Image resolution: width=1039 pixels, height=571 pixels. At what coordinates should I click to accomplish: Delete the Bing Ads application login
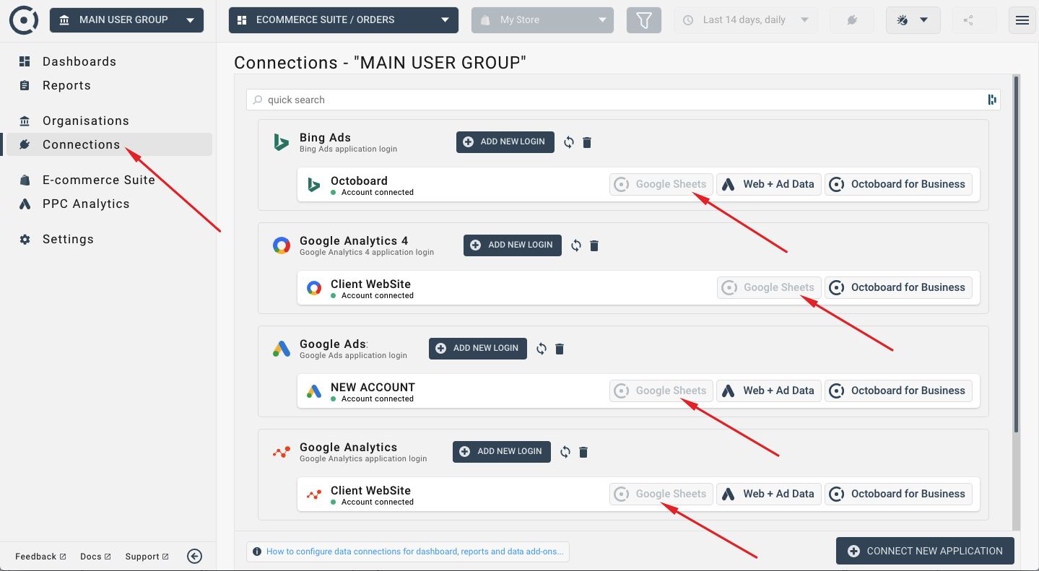click(x=587, y=142)
